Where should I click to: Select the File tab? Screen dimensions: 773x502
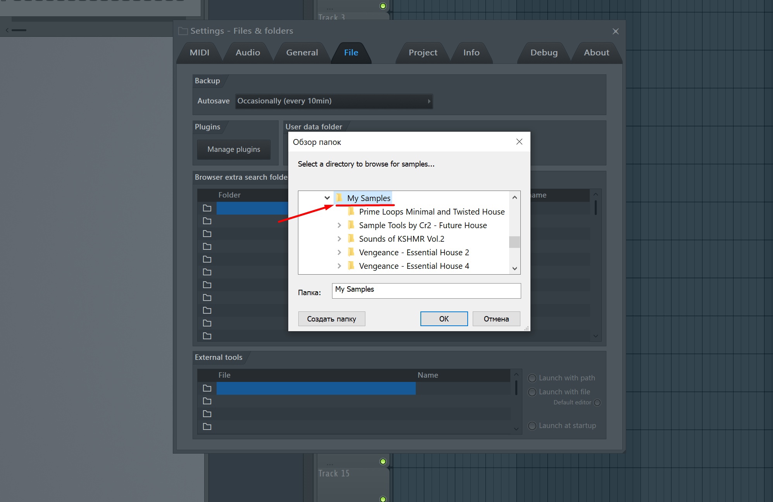(351, 53)
